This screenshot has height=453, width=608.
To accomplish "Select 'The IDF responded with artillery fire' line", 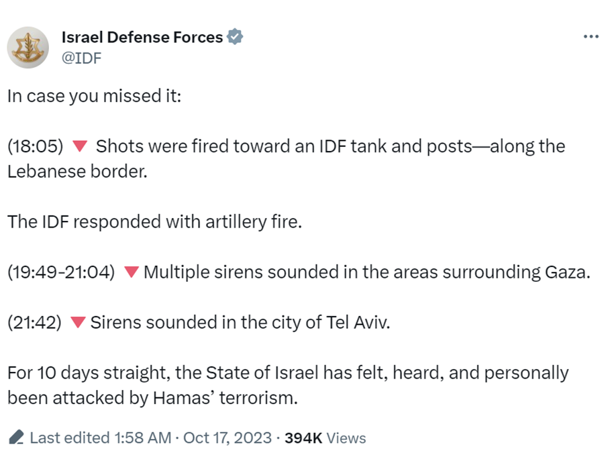I will (155, 222).
